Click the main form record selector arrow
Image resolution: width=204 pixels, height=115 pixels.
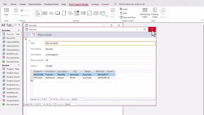coord(25,39)
